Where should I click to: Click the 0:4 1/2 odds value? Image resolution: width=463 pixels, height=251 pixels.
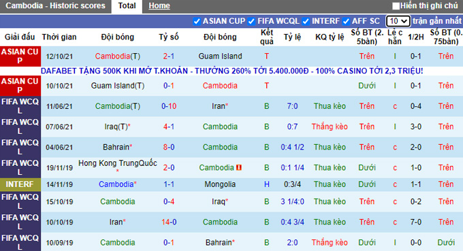pos(292,147)
